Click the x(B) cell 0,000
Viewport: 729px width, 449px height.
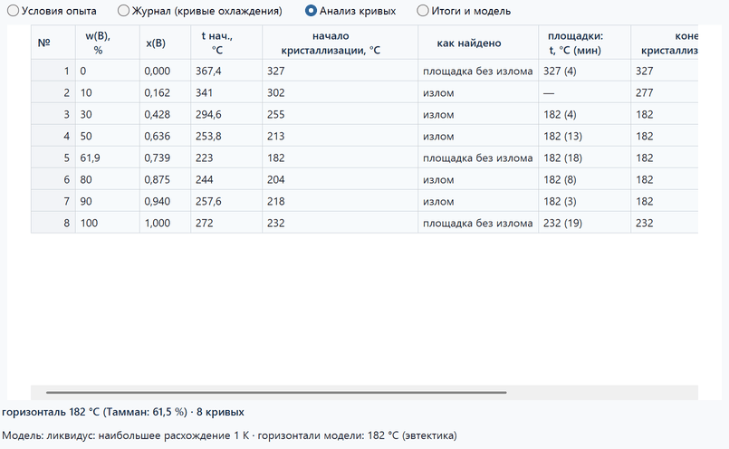pyautogui.click(x=165, y=71)
